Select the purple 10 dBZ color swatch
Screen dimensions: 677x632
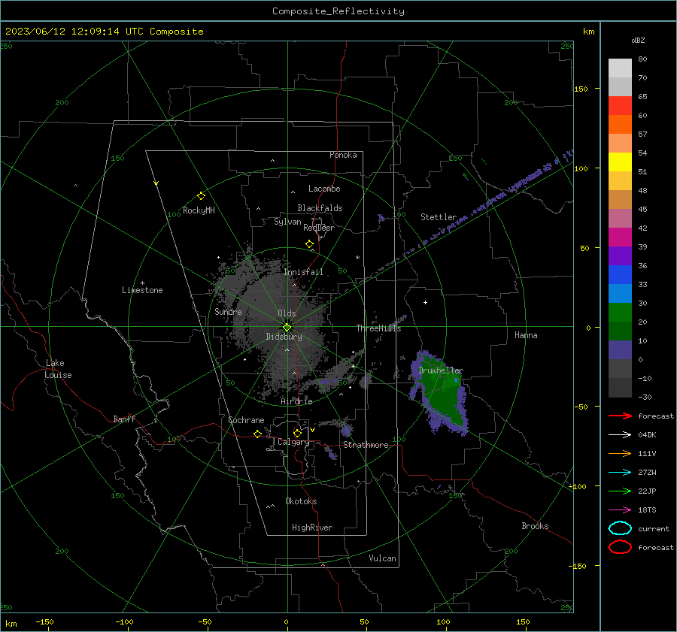(x=620, y=349)
